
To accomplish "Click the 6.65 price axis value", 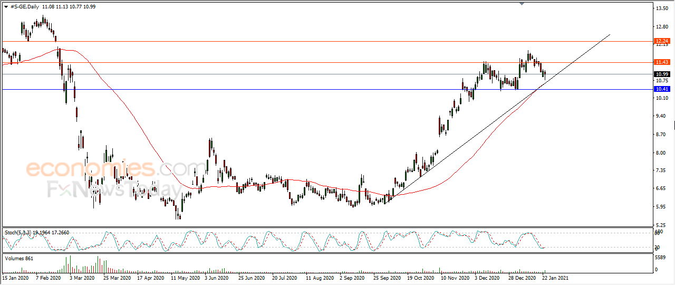I will tap(660, 188).
